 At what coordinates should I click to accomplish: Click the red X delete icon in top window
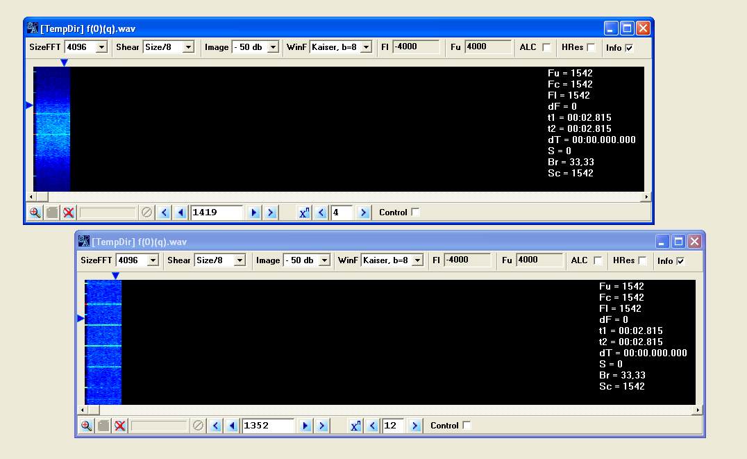coord(69,212)
